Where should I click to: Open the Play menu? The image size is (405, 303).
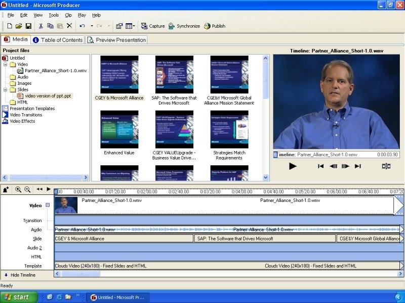pos(82,15)
